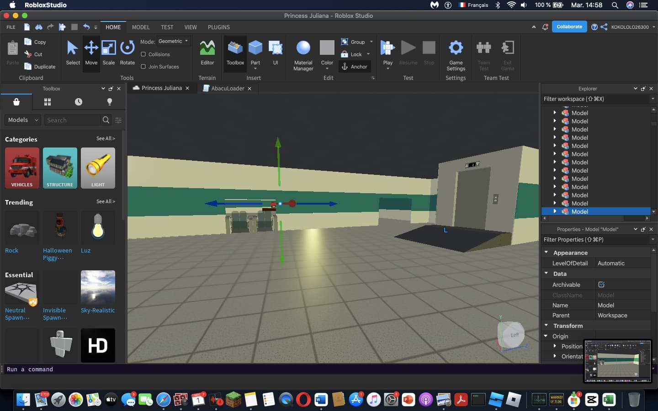The image size is (658, 411).
Task: Activate the Scale tool
Action: tap(109, 53)
